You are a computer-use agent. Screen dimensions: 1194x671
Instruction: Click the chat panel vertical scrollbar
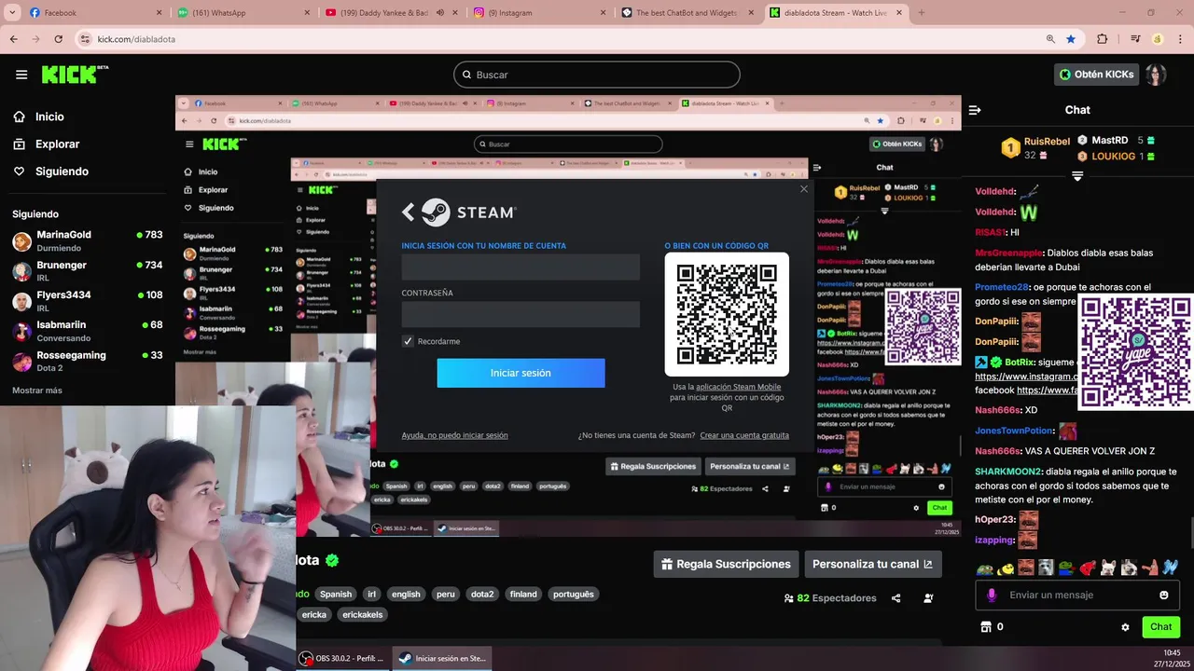click(1190, 532)
